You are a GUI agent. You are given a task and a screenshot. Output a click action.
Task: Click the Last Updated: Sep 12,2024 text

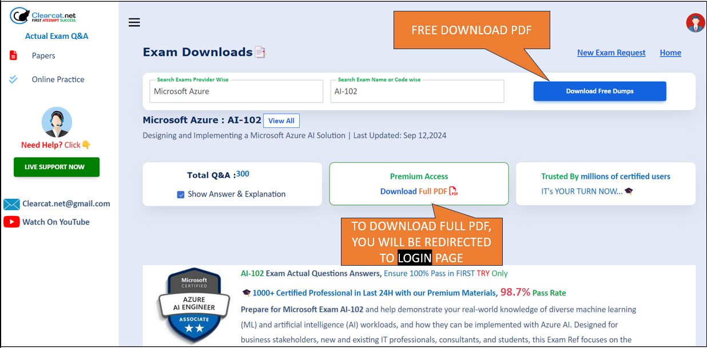click(x=400, y=135)
